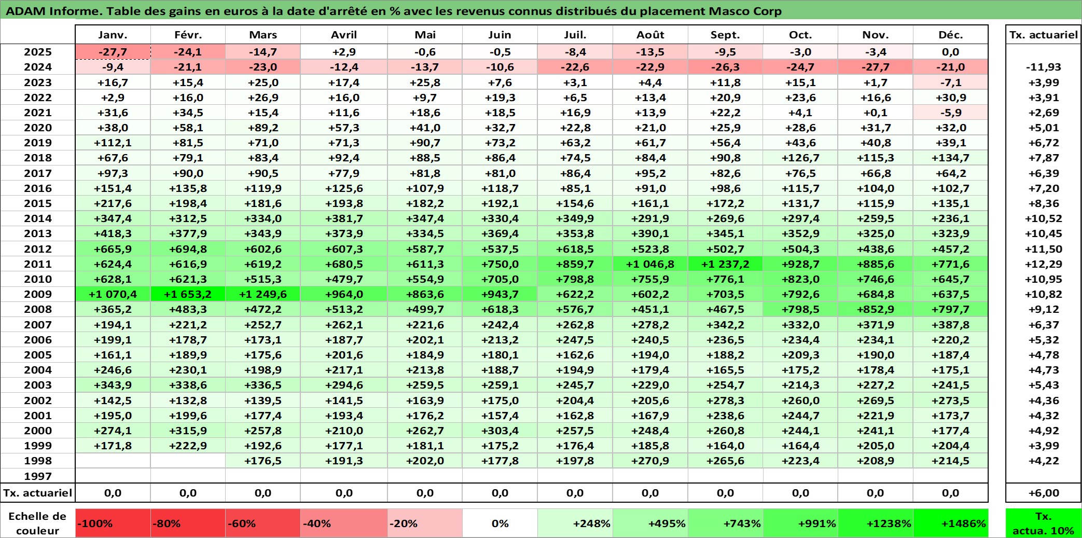Click the Févr. column header
Image resolution: width=1082 pixels, height=538 pixels.
coord(188,35)
